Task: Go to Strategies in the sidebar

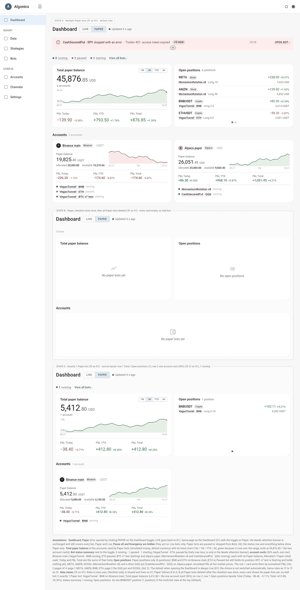Action: point(23,49)
